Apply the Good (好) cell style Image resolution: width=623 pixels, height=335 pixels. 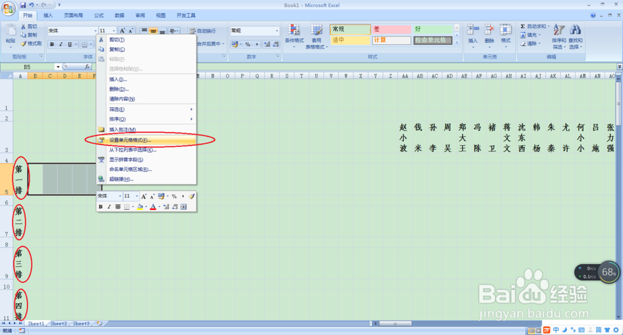click(x=432, y=29)
